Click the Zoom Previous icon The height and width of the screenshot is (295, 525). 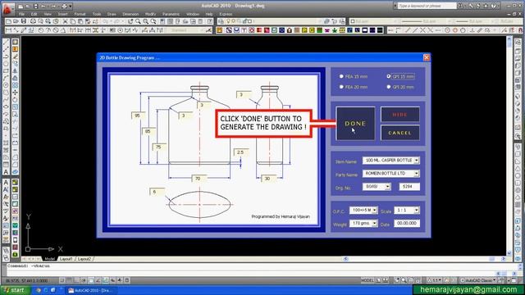pos(153,21)
